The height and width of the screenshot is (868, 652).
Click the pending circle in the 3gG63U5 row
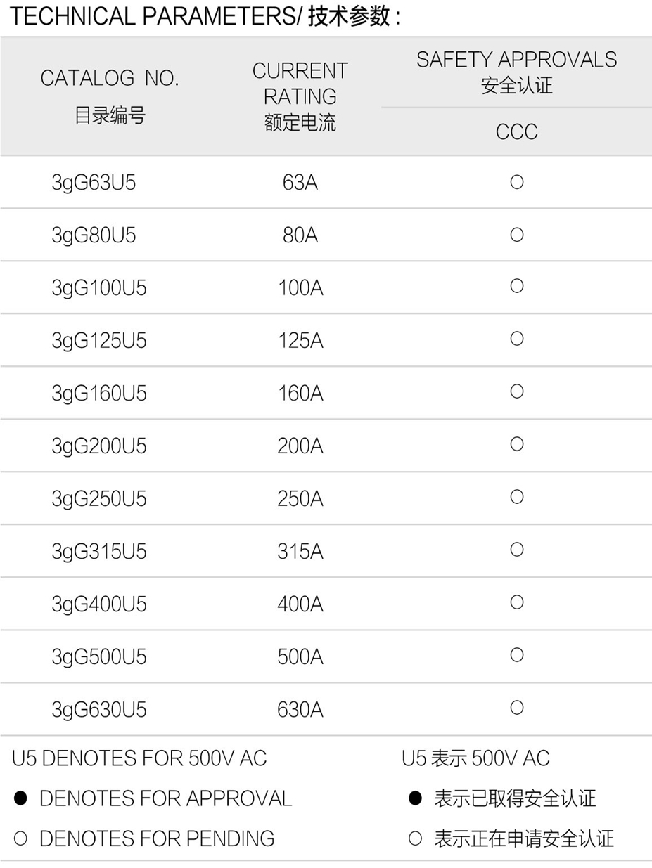pos(516,182)
